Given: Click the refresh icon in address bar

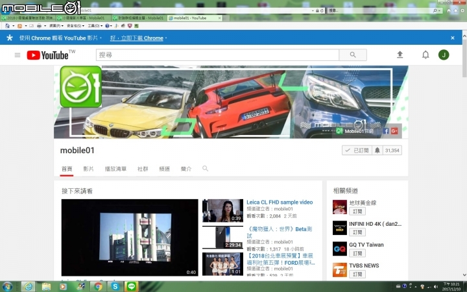Looking at the screenshot, I should pyautogui.click(x=322, y=11).
